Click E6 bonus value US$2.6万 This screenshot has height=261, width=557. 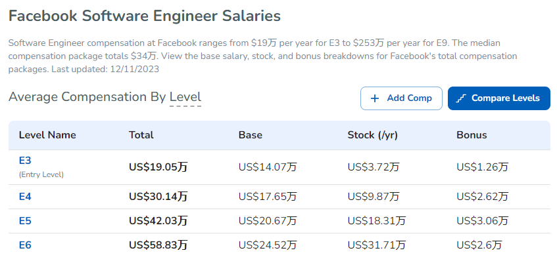point(479,245)
